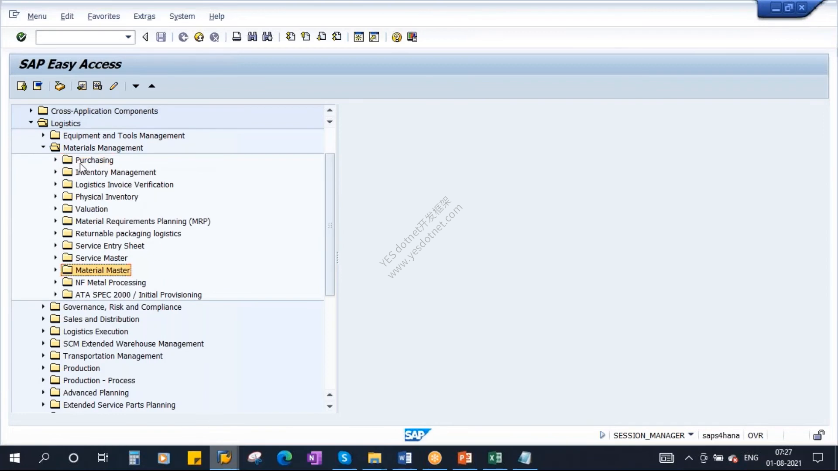Click the User Menu icon

22,86
